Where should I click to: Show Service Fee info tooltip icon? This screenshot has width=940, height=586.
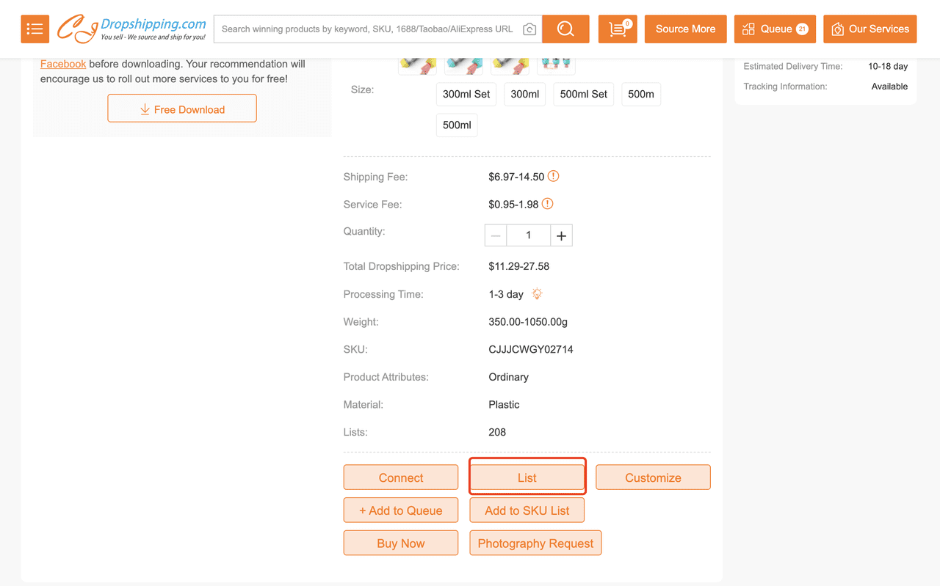click(x=547, y=204)
